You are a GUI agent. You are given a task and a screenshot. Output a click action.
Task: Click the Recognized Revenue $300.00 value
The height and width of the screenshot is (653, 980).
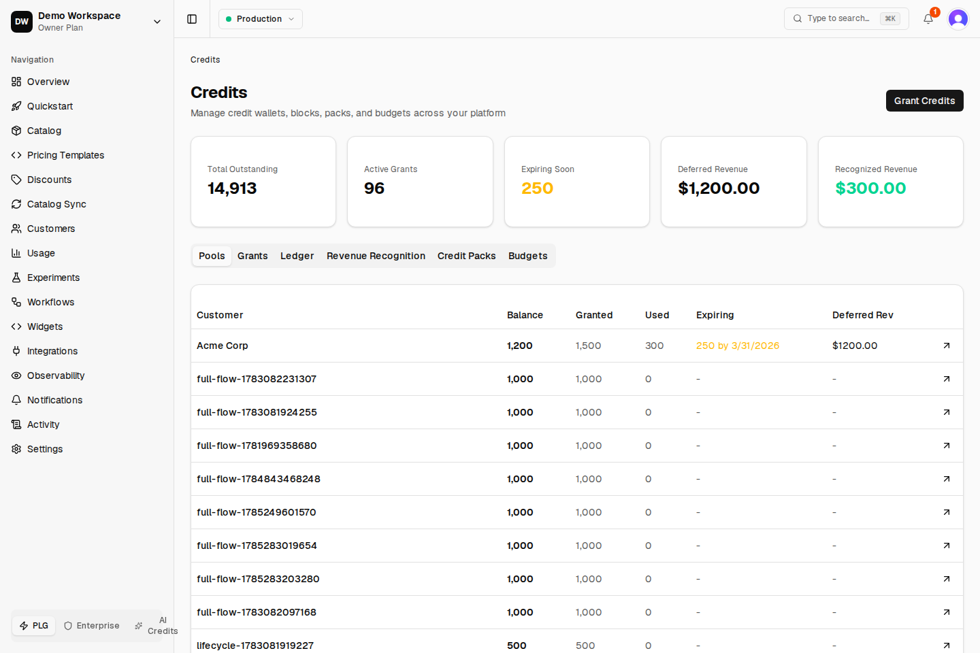[870, 188]
